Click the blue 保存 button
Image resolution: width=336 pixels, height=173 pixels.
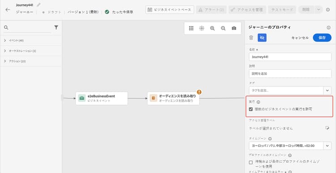(x=322, y=38)
